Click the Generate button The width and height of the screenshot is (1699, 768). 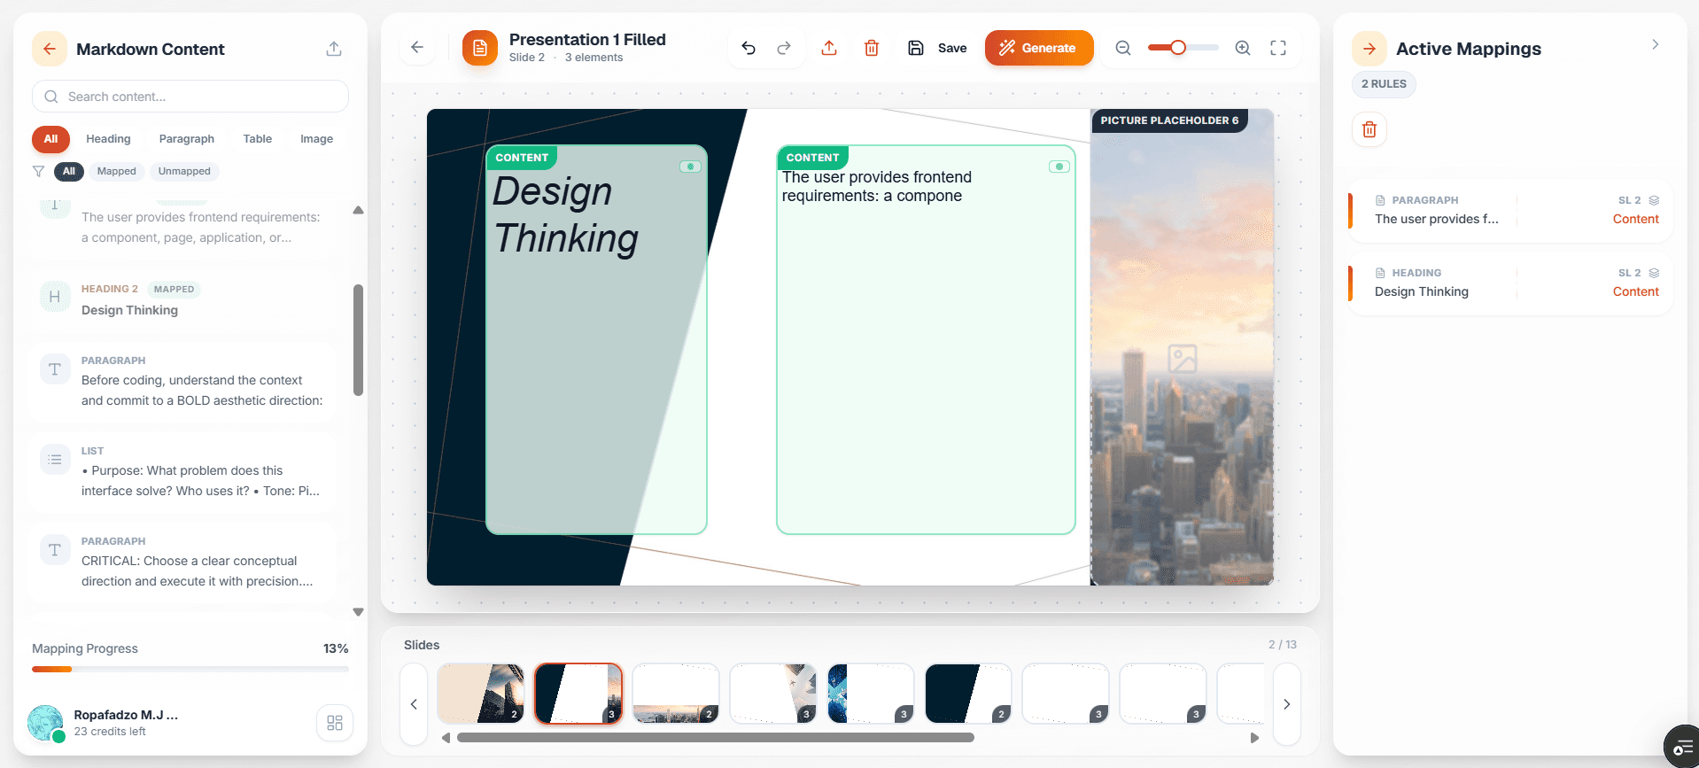click(1039, 48)
